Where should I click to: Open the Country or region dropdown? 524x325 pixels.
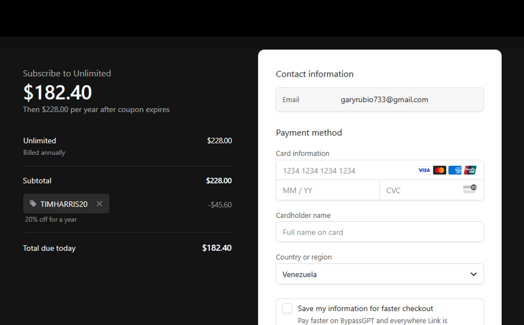pyautogui.click(x=380, y=274)
